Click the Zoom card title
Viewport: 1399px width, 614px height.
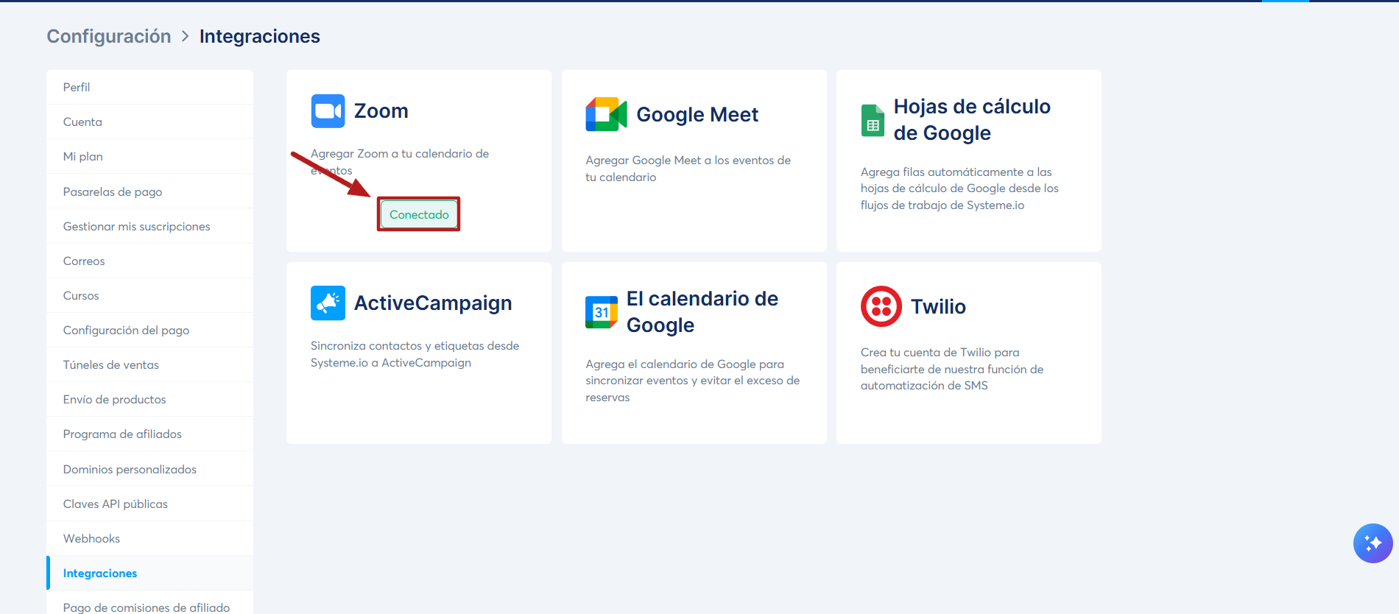coord(381,110)
